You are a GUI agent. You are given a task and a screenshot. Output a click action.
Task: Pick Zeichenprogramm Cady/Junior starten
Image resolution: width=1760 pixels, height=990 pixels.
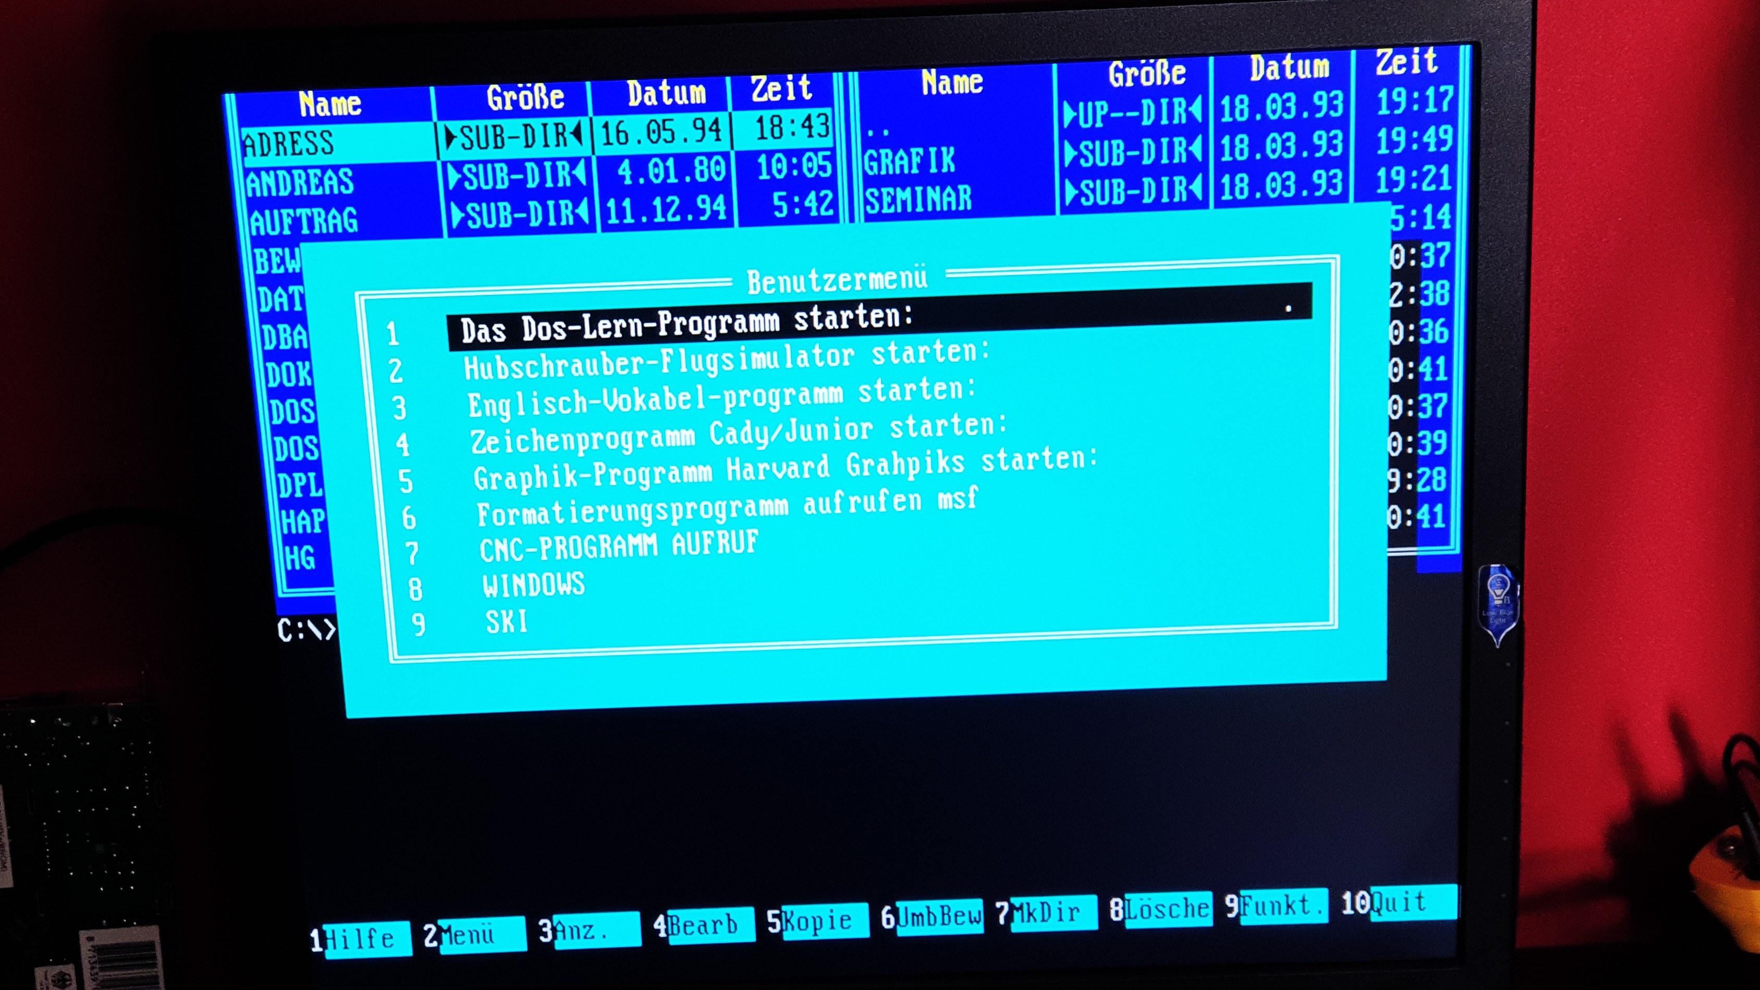point(739,434)
